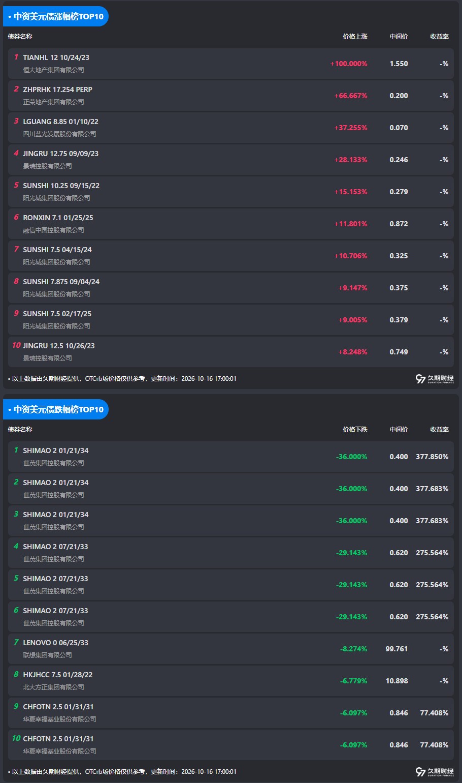
Task: Click the 99.761 mid price value
Action: 397,649
